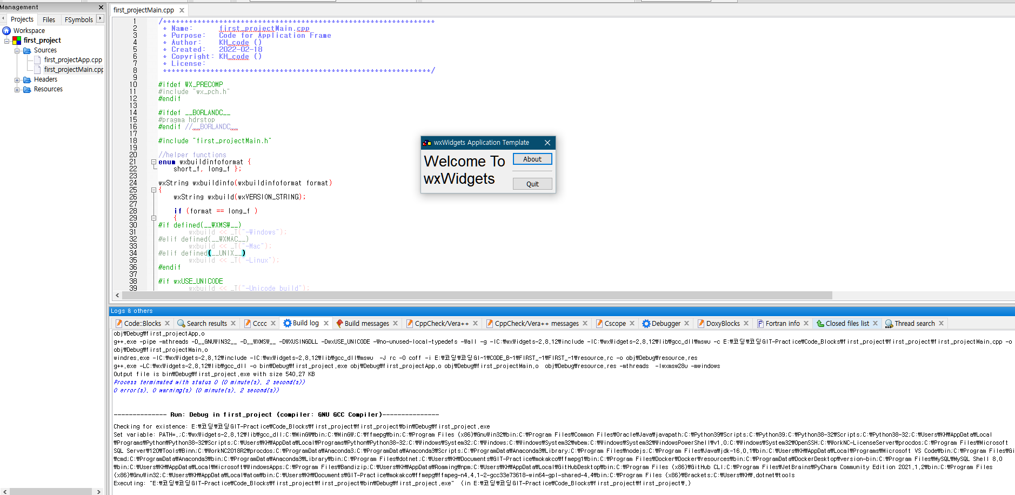Click the Headers folder icon
This screenshot has width=1015, height=495.
tap(27, 79)
